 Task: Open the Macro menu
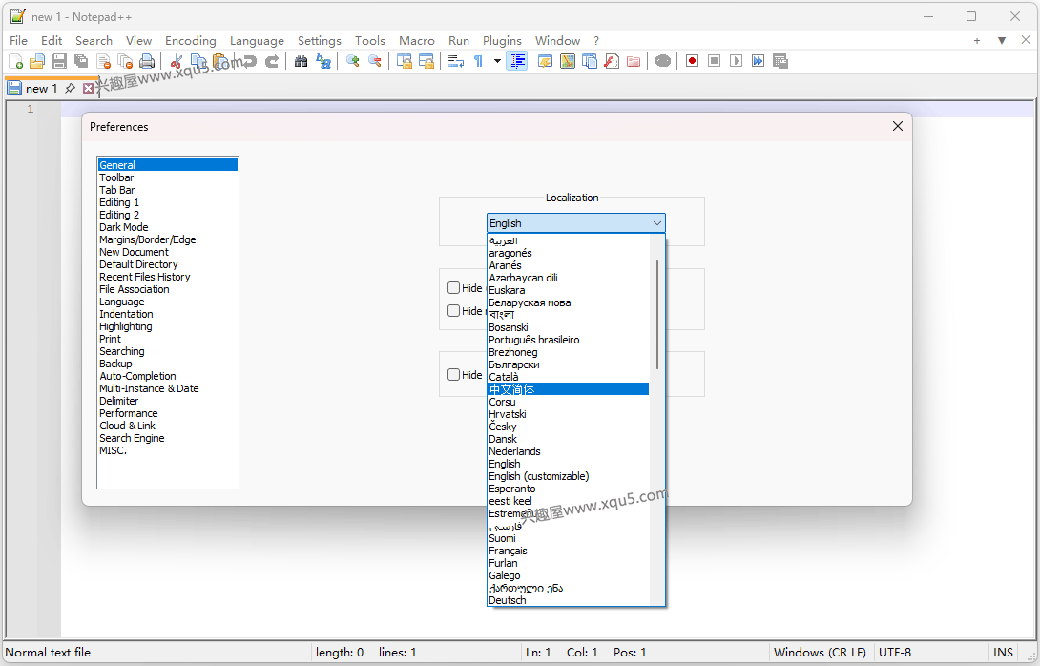417,41
